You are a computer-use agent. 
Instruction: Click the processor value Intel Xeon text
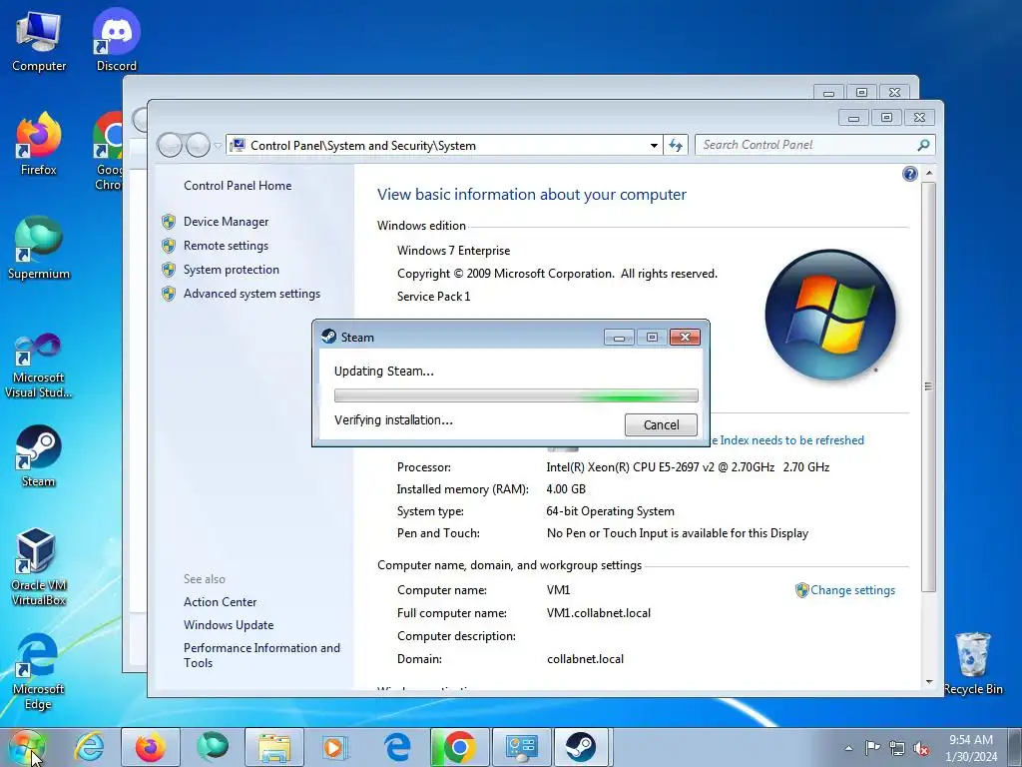coord(688,467)
